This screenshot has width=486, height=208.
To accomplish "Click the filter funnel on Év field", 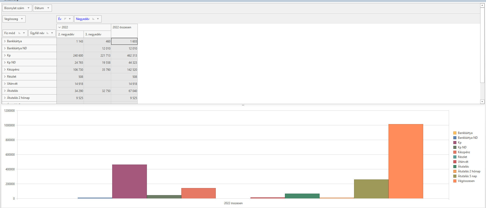I will (x=70, y=19).
